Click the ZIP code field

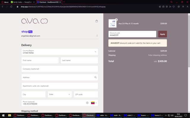click(86, 94)
